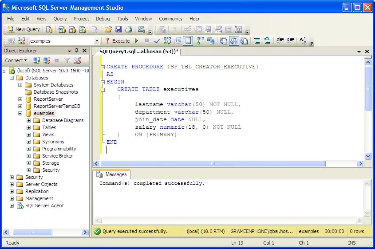This screenshot has height=249, width=375.
Task: Select Results to Text output mode
Action: 223,41
